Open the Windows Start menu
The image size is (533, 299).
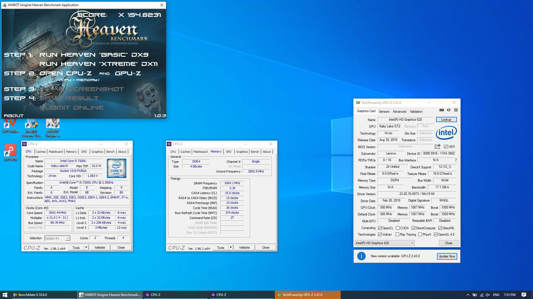pyautogui.click(x=5, y=295)
